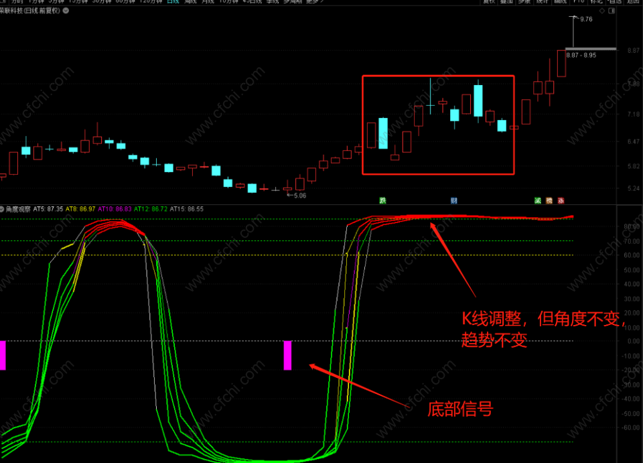Click the tall cyan candlestick above 跌 marker
The image size is (643, 463).
point(383,133)
